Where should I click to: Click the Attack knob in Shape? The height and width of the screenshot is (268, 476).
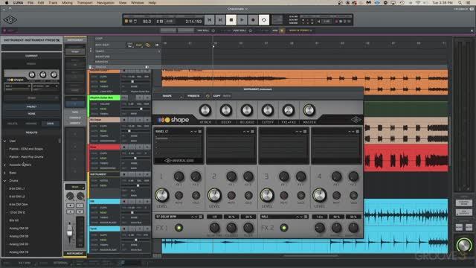click(x=205, y=110)
